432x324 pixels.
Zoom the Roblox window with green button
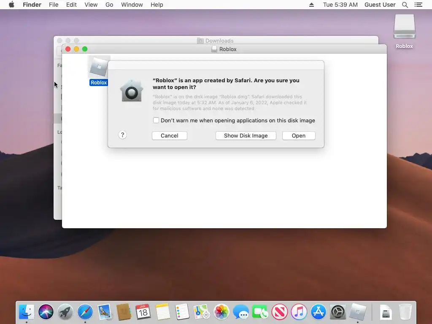(x=85, y=49)
